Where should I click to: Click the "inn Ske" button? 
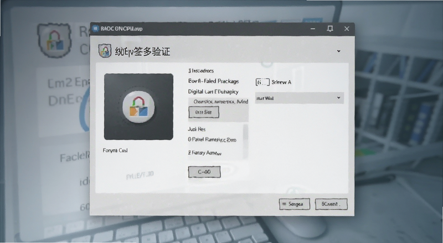[x=204, y=112]
